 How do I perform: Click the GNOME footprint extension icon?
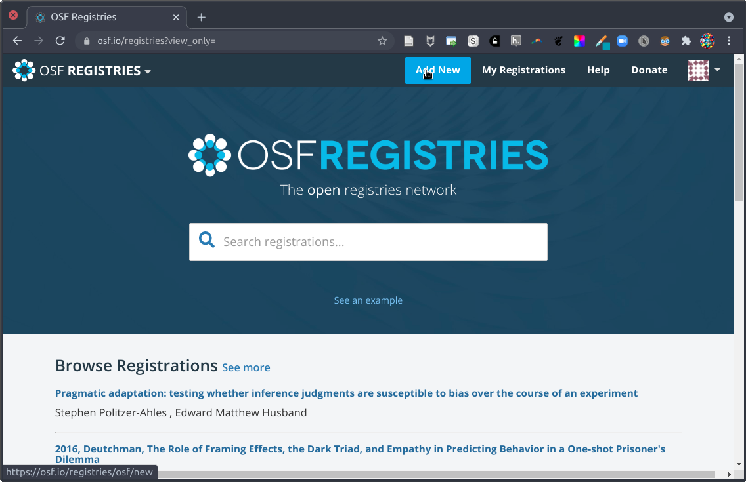click(x=558, y=41)
